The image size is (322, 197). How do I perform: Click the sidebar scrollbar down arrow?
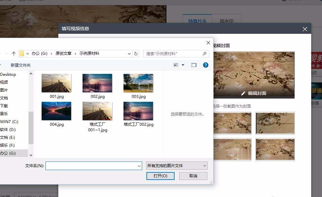pyautogui.click(x=31, y=155)
